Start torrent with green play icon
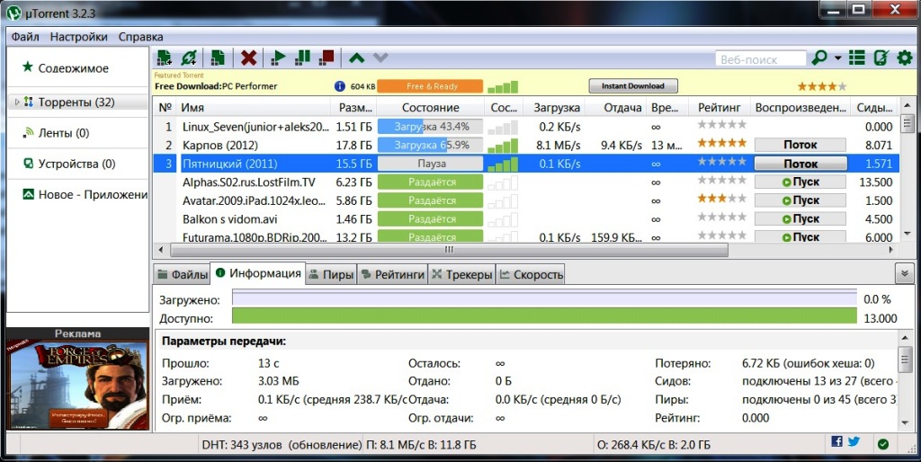Screen dimensions: 921x462 278,58
